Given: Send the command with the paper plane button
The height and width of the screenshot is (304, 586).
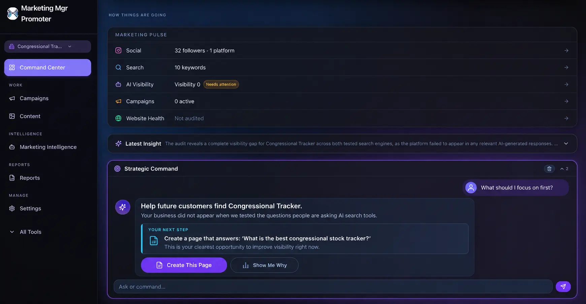Looking at the screenshot, I should pyautogui.click(x=563, y=287).
